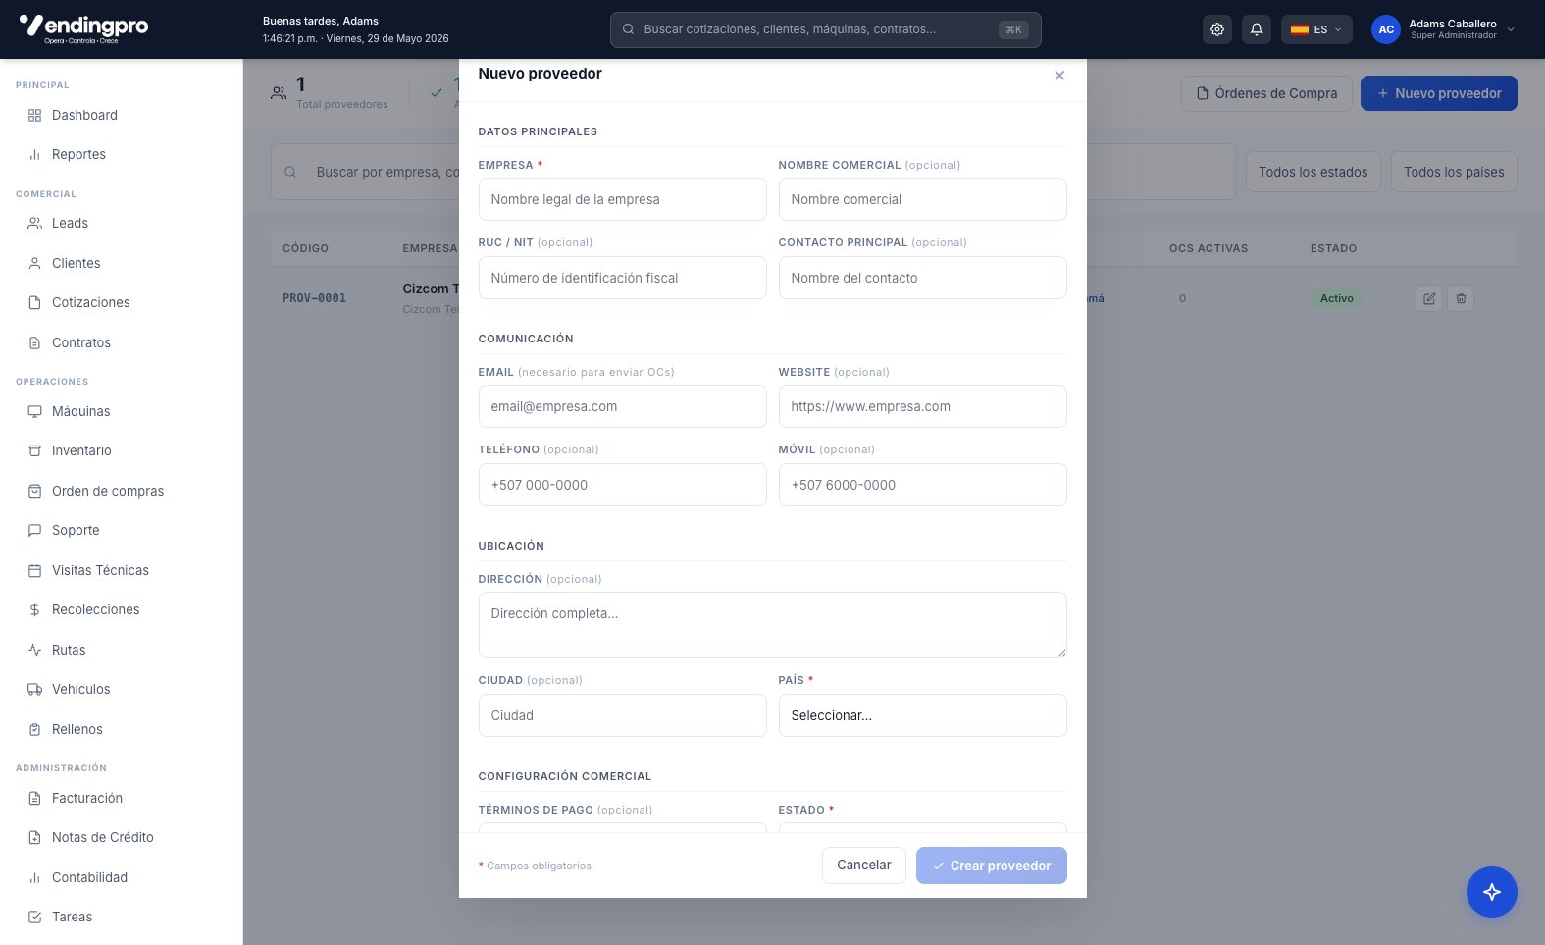Click Cancelar in the dialog
The height and width of the screenshot is (945, 1545).
tap(864, 865)
